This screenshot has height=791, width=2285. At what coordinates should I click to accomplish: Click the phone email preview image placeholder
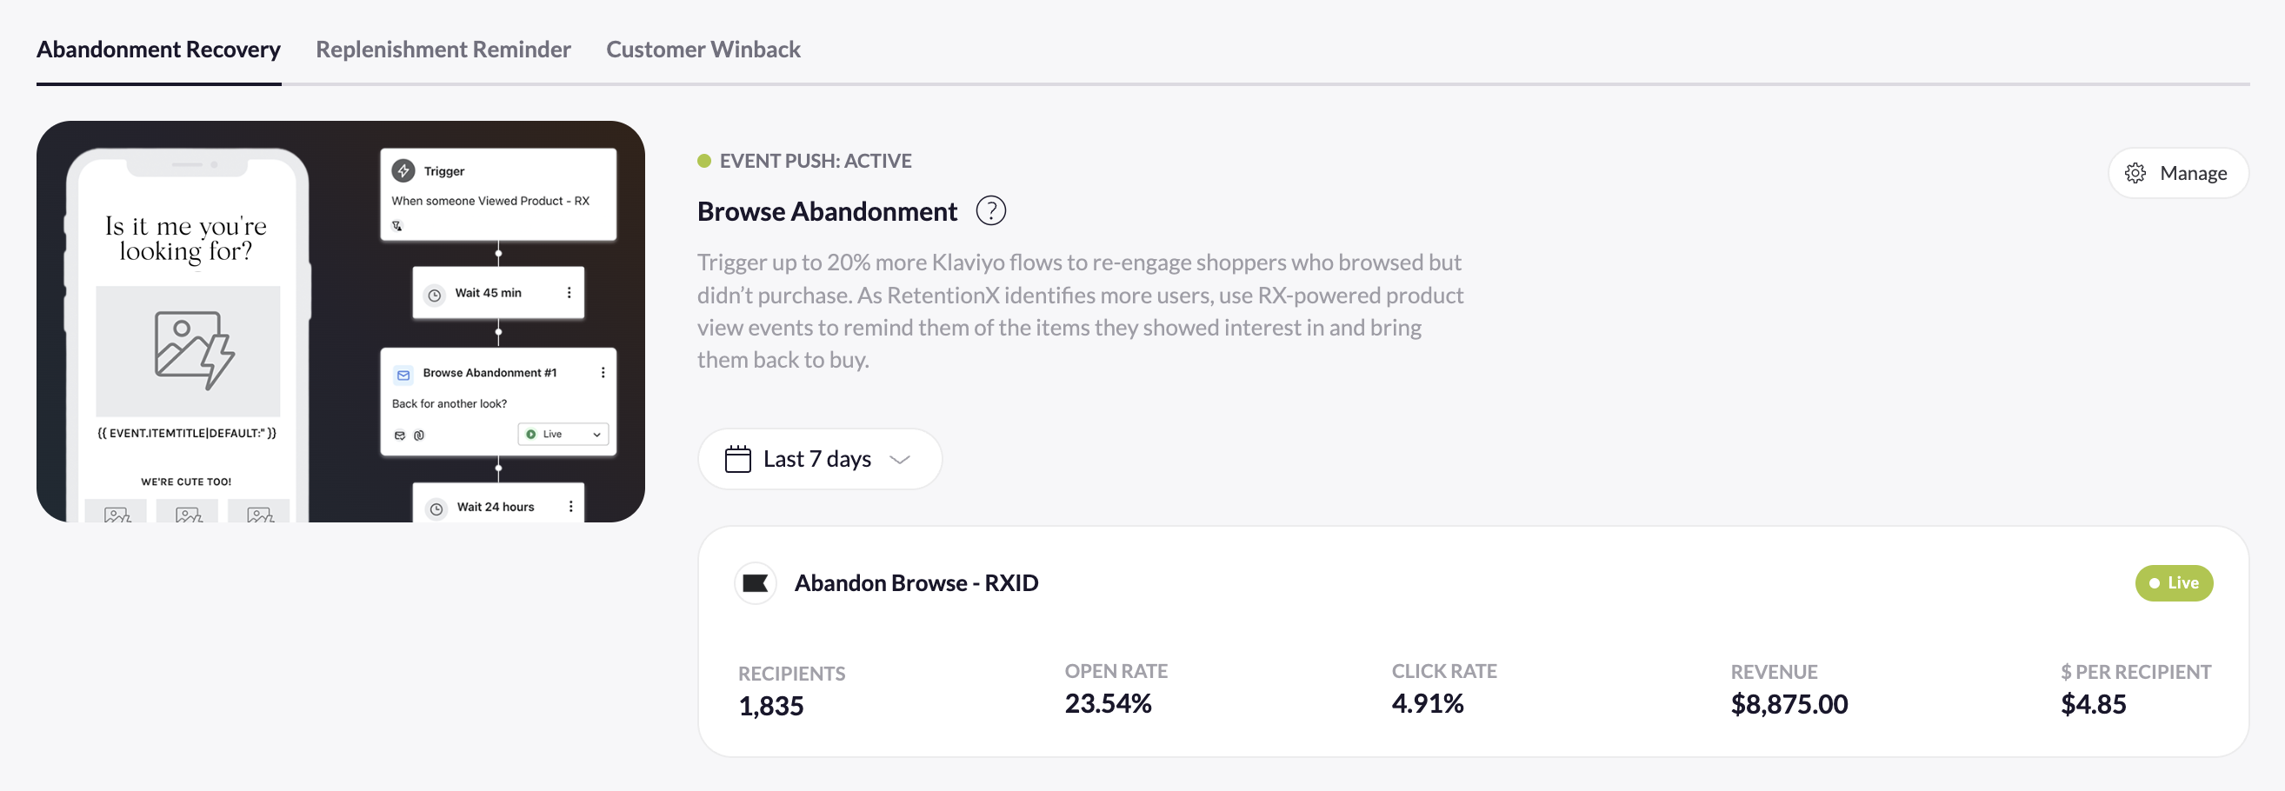click(x=188, y=350)
